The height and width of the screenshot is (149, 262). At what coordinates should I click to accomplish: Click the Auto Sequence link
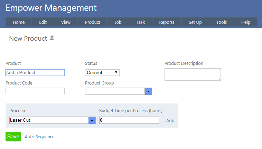(39, 137)
